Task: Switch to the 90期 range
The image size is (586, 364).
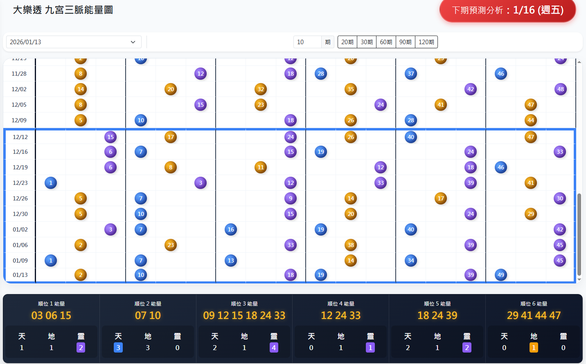Action: tap(405, 42)
